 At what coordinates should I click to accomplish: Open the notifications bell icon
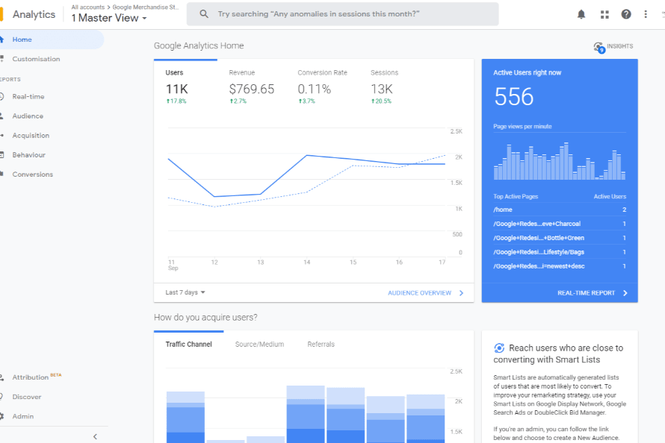tap(581, 14)
